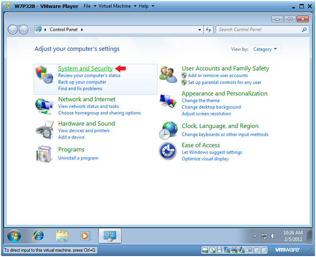Click Change desktop background link
The width and height of the screenshot is (316, 257).
(x=211, y=107)
